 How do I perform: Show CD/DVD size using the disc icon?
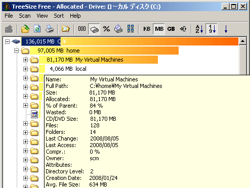point(118,29)
